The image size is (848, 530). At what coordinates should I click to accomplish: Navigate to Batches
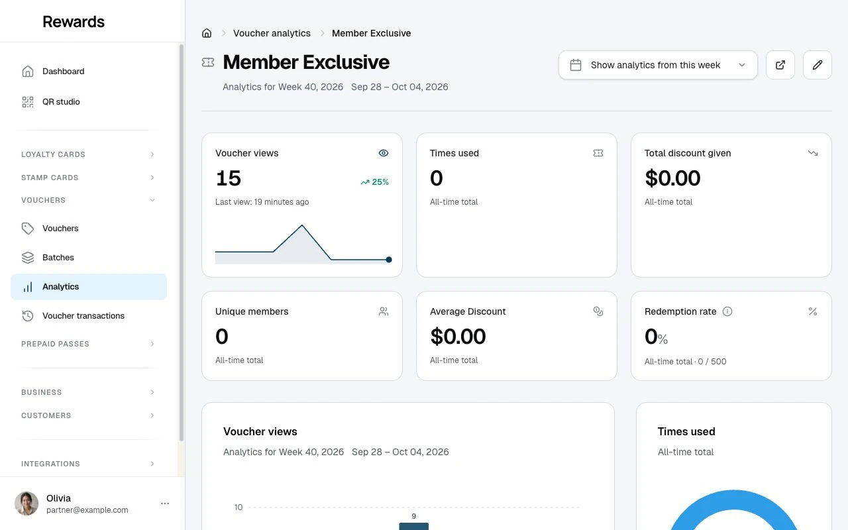[x=89, y=258]
